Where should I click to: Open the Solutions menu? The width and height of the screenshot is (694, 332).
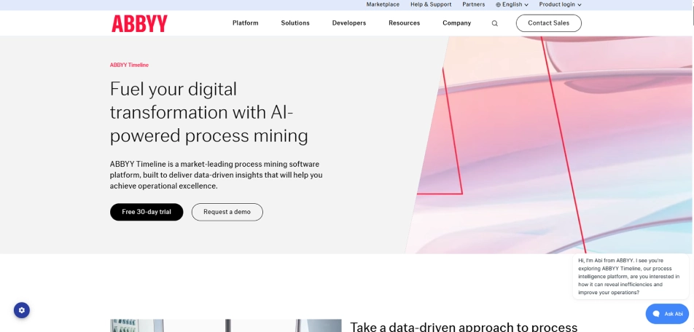click(x=295, y=23)
